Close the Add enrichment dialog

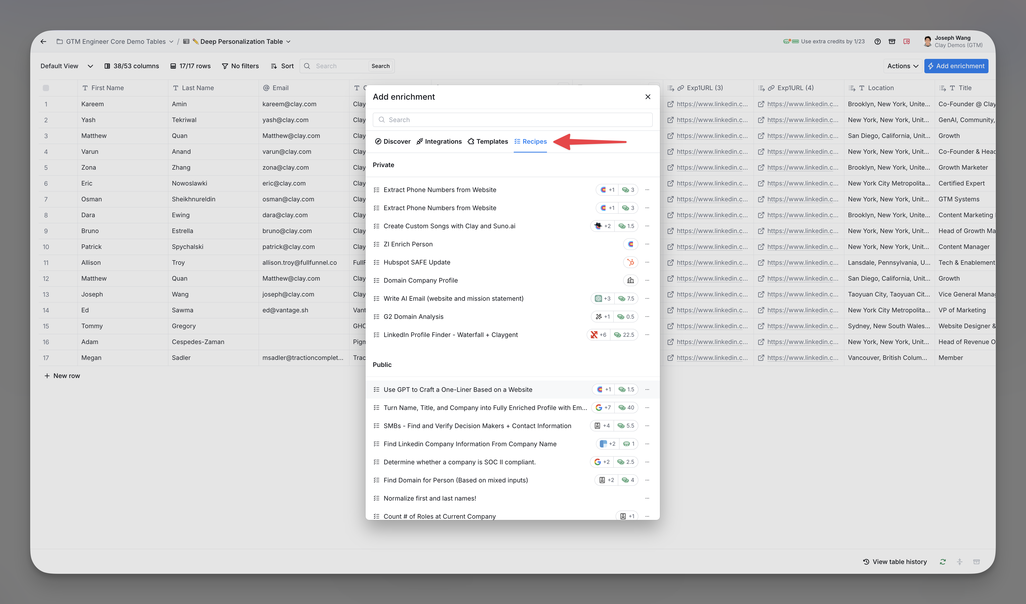647,97
